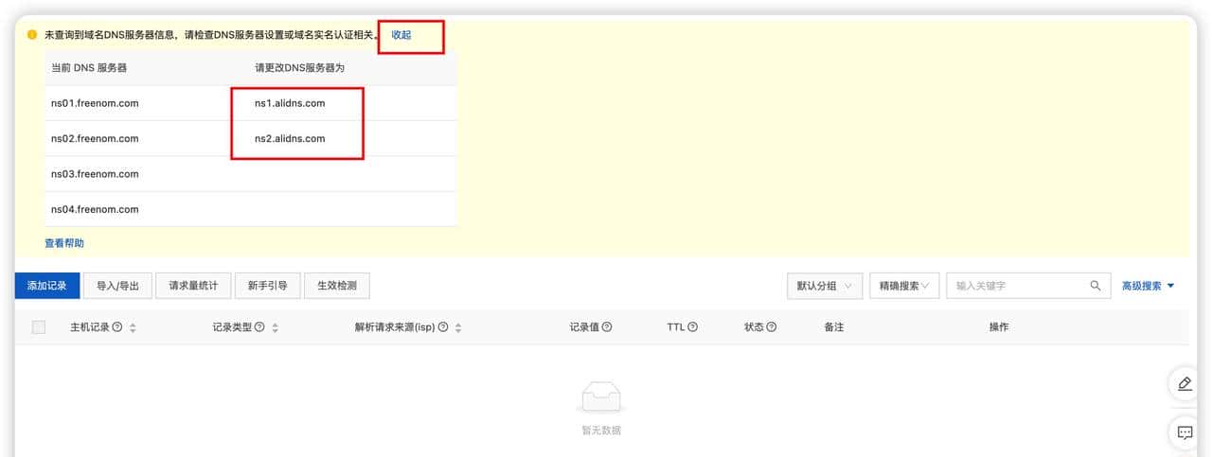Viewport: 1212px width, 457px height.
Task: Click the magnifier search icon
Action: point(1096,286)
